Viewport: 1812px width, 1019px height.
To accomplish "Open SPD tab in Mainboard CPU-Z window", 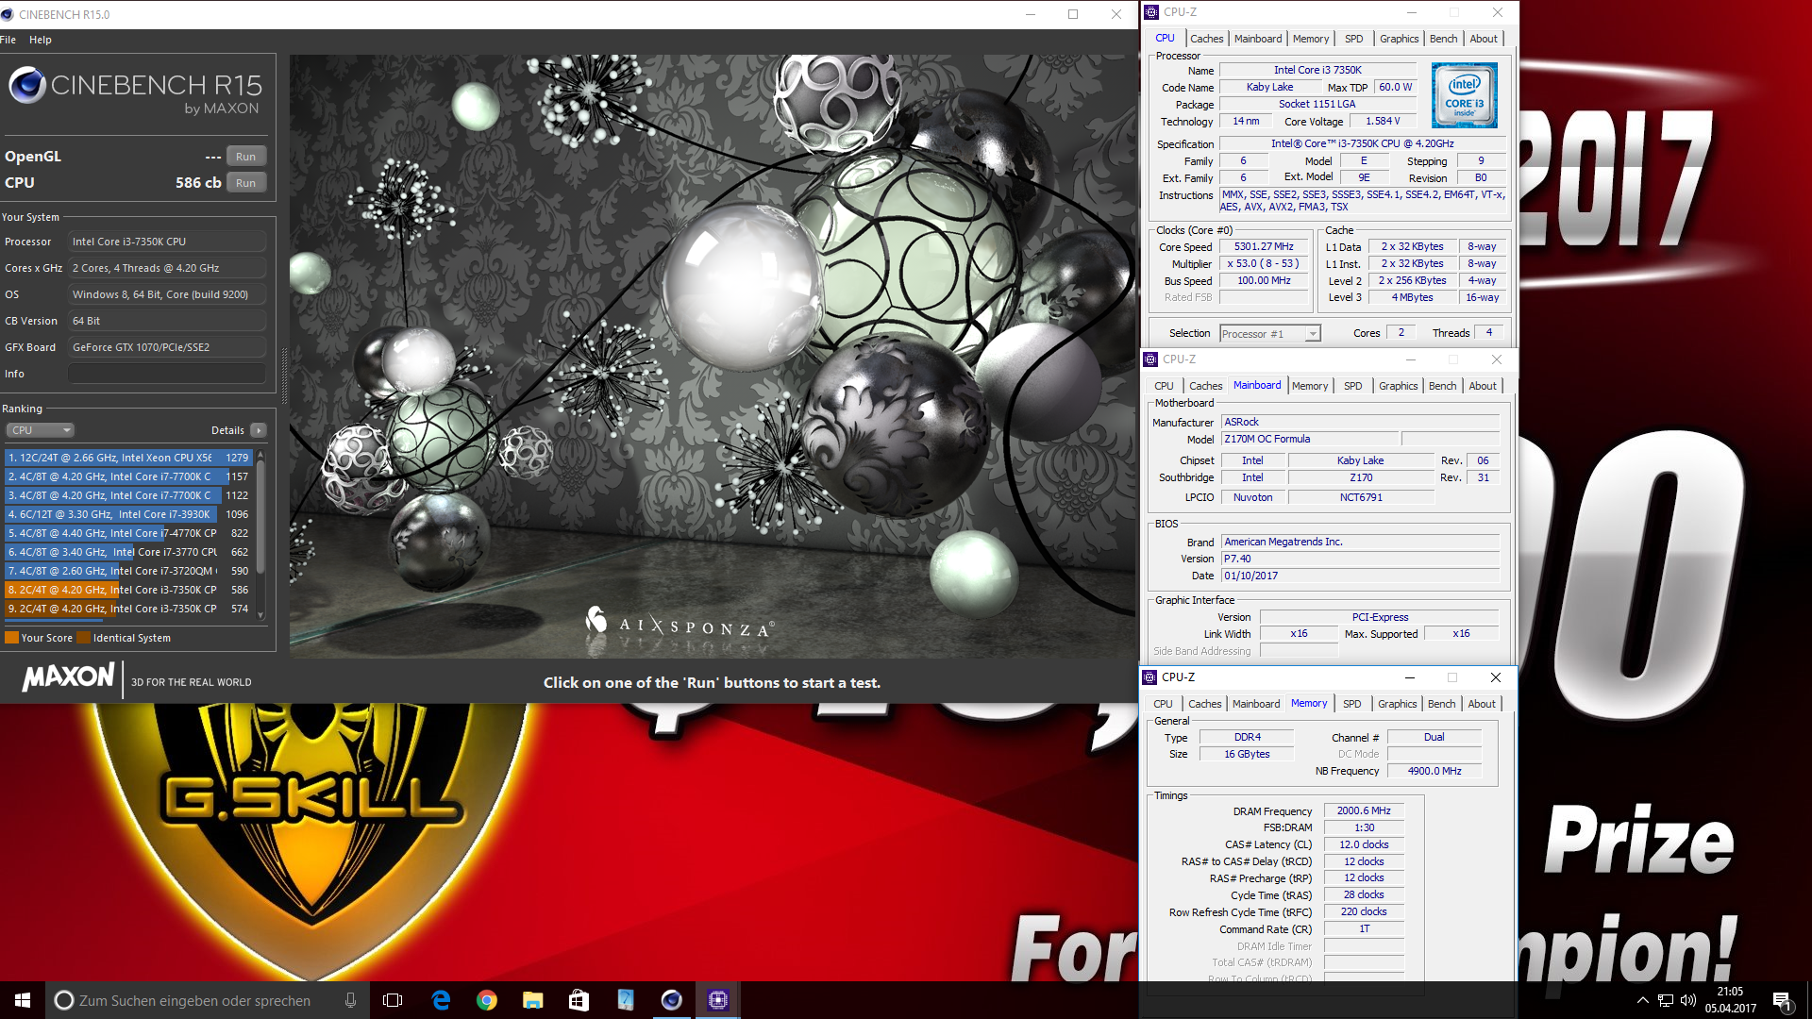I will click(1352, 386).
